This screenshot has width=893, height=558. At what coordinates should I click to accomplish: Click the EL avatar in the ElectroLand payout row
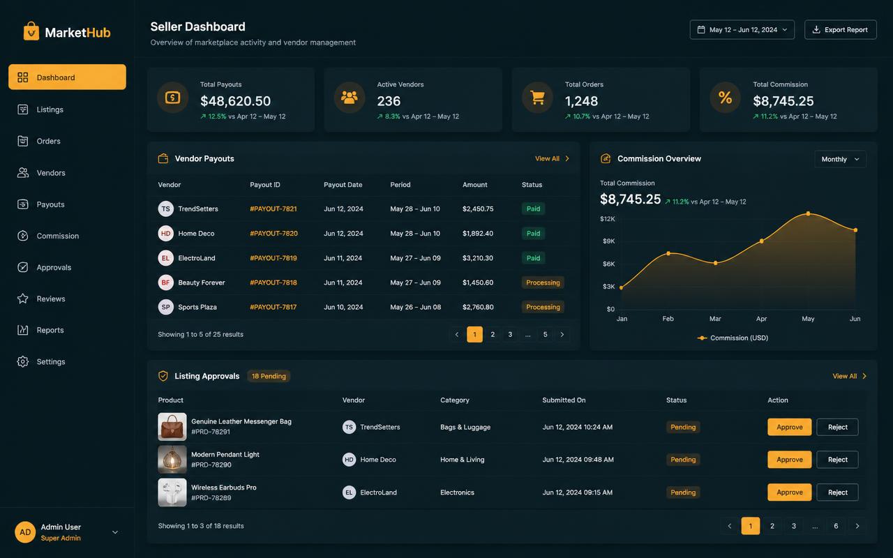click(165, 258)
